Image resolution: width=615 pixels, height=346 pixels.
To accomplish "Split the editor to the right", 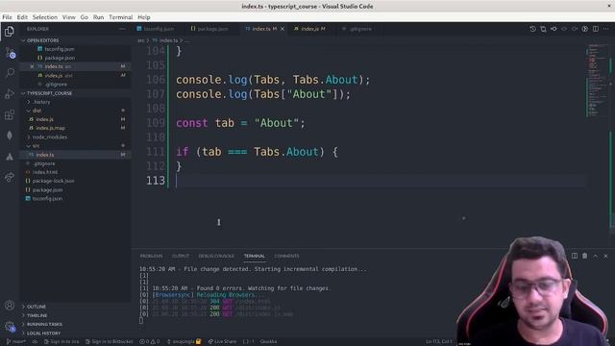I will (x=596, y=29).
